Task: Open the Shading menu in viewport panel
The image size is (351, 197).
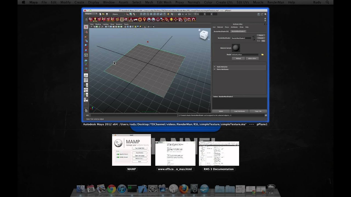Action: (98, 24)
